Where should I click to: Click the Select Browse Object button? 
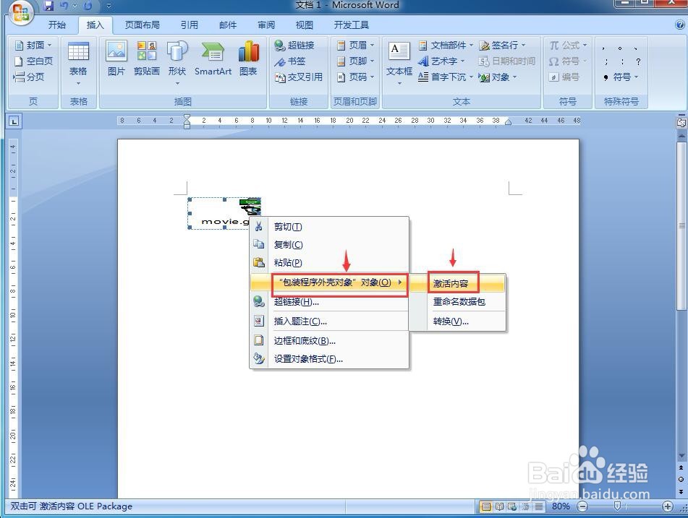coord(681,479)
